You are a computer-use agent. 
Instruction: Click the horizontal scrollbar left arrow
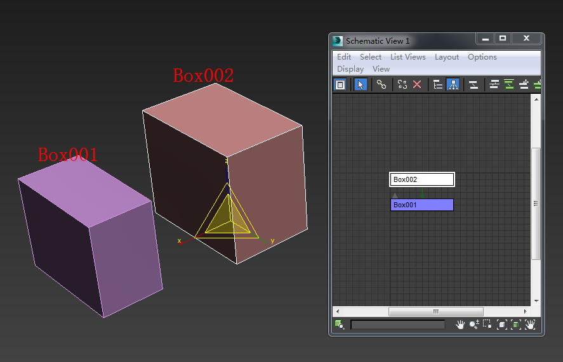pyautogui.click(x=338, y=311)
